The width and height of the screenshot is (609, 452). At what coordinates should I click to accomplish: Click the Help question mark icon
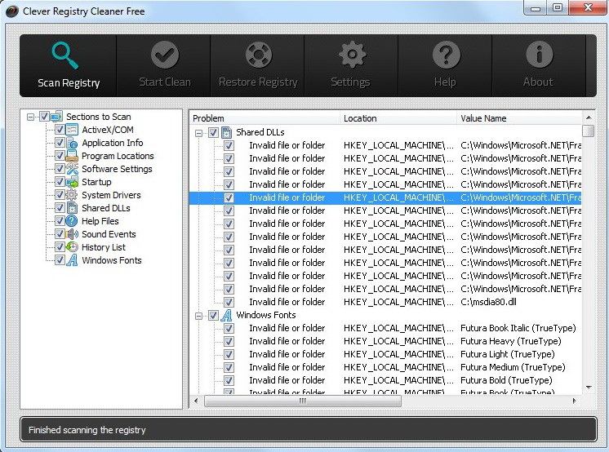click(x=446, y=55)
